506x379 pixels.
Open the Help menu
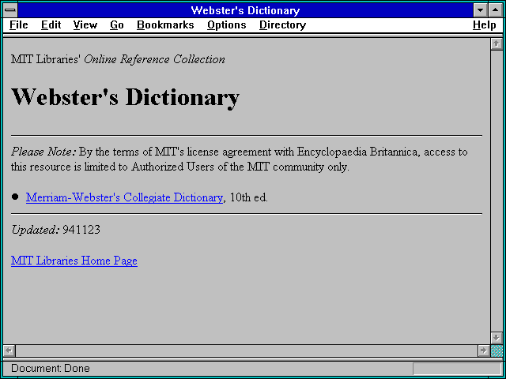(x=485, y=25)
